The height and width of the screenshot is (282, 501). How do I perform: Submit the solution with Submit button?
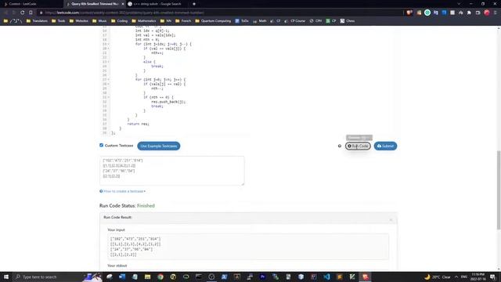[385, 146]
